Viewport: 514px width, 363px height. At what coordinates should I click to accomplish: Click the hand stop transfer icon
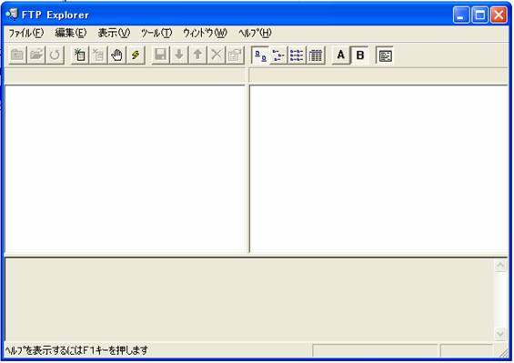(x=116, y=55)
